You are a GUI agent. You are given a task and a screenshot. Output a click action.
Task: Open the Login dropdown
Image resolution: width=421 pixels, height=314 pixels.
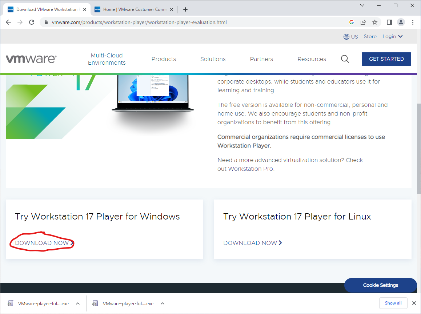click(392, 36)
